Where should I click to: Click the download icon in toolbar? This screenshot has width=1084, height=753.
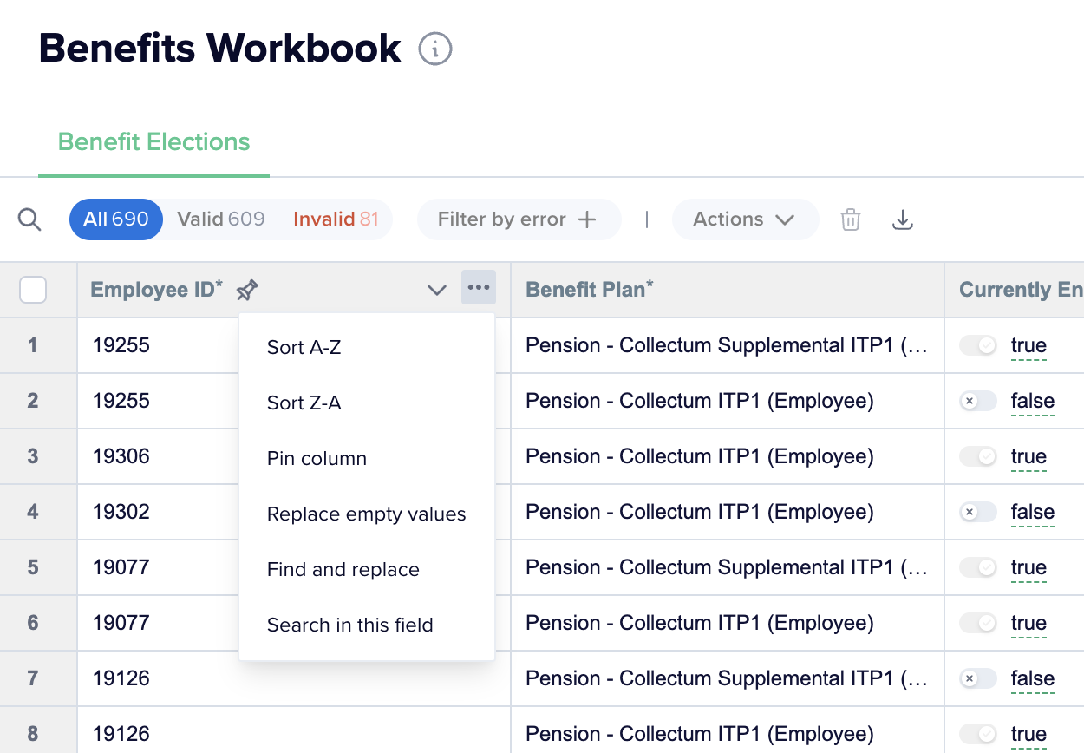[903, 219]
